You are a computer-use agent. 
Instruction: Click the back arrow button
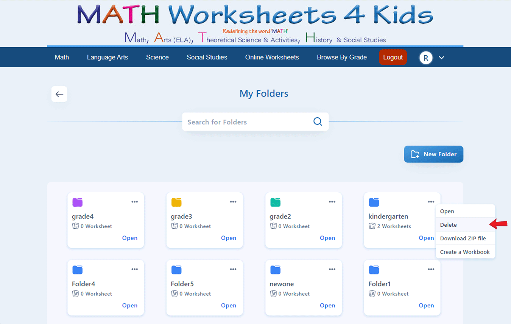coord(59,94)
